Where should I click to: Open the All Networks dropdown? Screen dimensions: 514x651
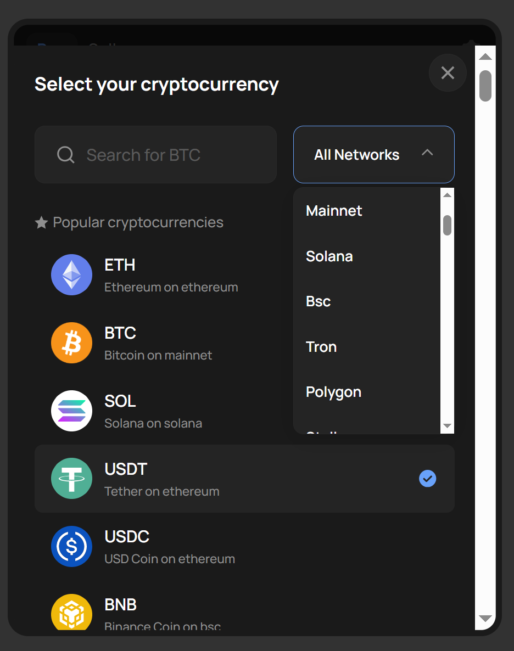373,154
